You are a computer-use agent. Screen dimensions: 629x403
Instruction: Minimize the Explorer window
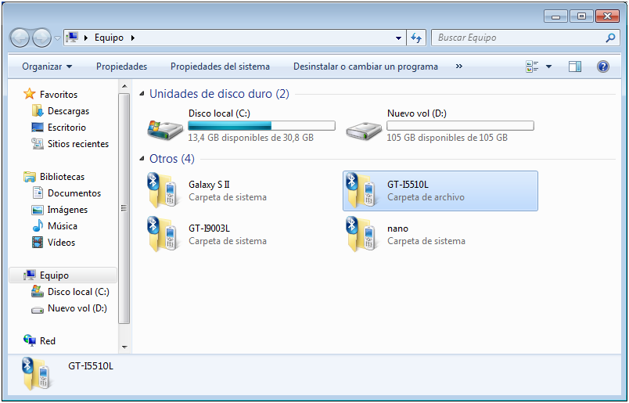[555, 16]
